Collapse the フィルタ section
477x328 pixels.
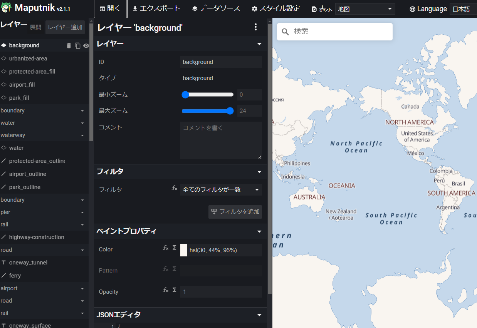click(259, 172)
